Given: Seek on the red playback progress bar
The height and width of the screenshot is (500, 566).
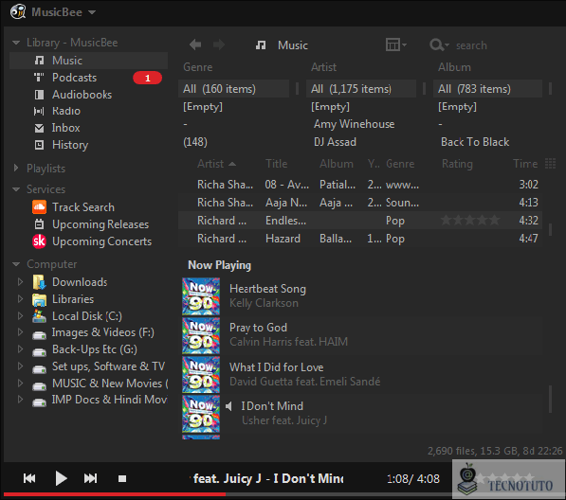Looking at the screenshot, I should [x=115, y=494].
